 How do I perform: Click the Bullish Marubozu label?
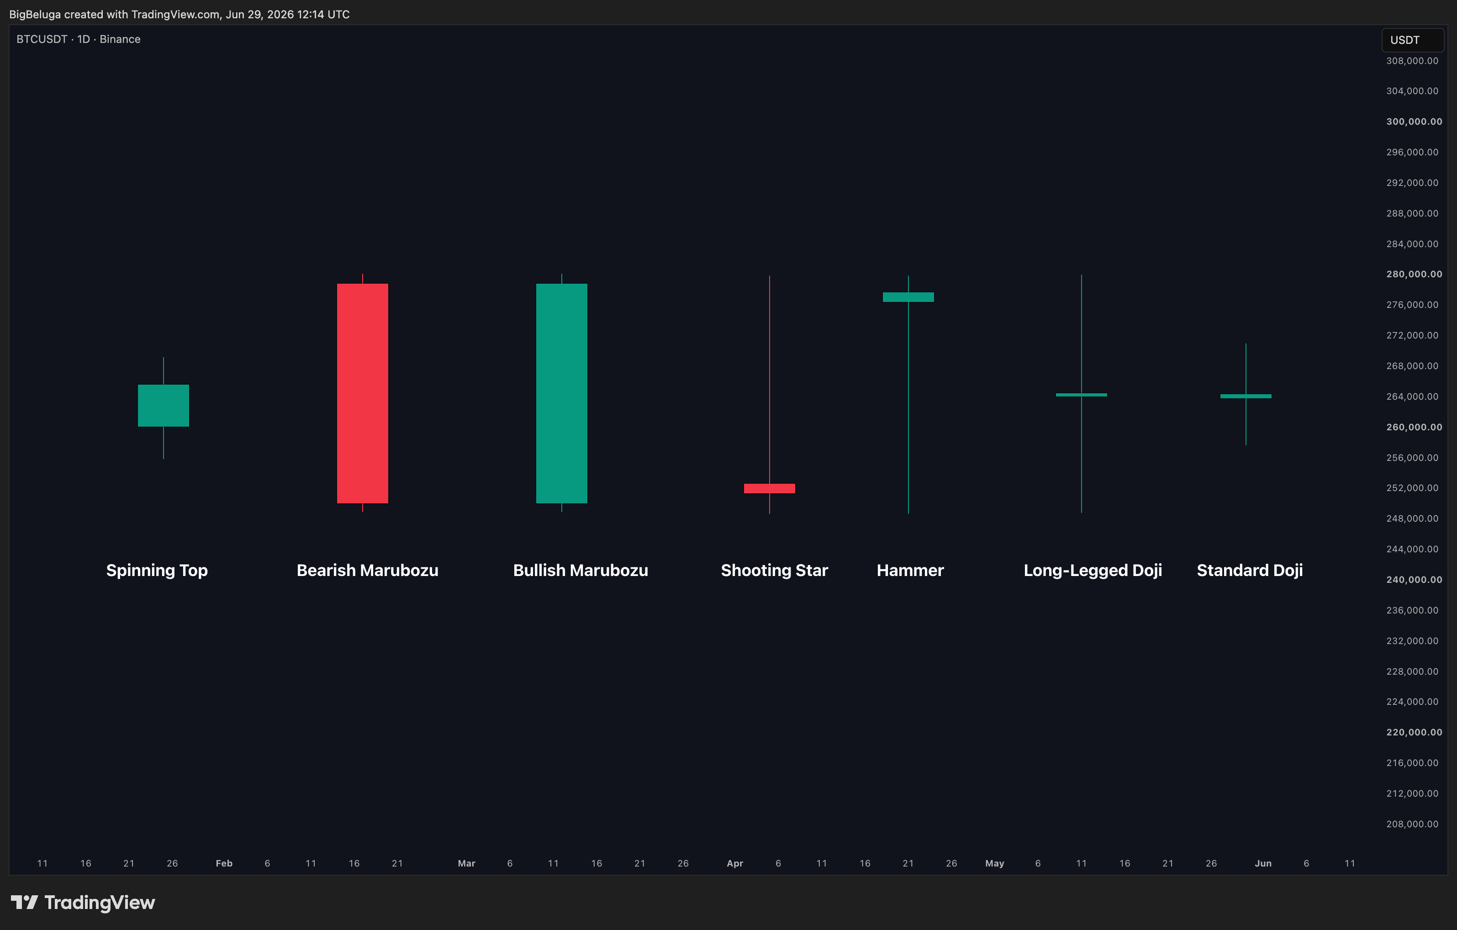[580, 570]
